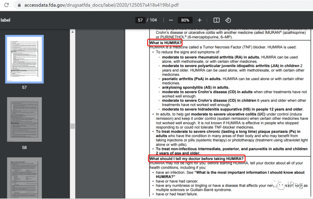Click the address bar URL field
The width and height of the screenshot is (313, 199).
click(x=101, y=5)
